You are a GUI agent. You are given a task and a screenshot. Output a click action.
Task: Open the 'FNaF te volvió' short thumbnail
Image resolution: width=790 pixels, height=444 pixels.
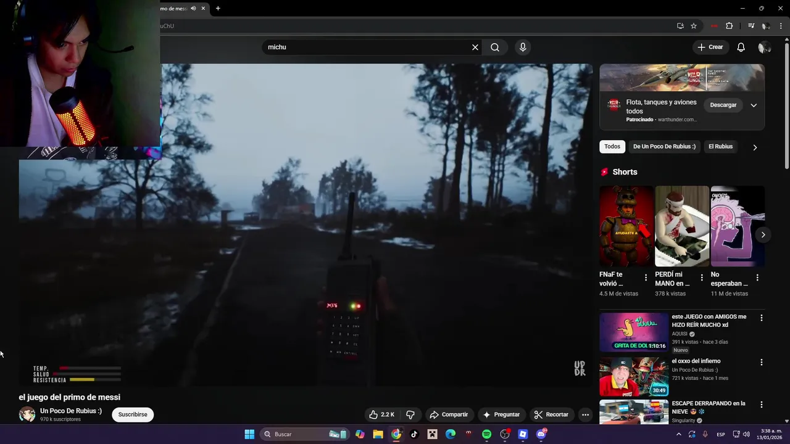(x=626, y=226)
